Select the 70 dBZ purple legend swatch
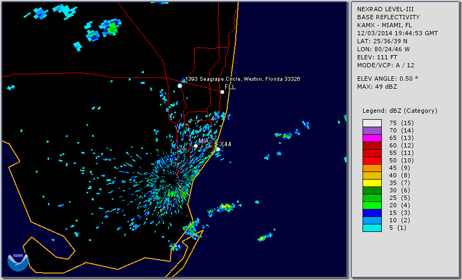The image size is (462, 280). pos(372,130)
